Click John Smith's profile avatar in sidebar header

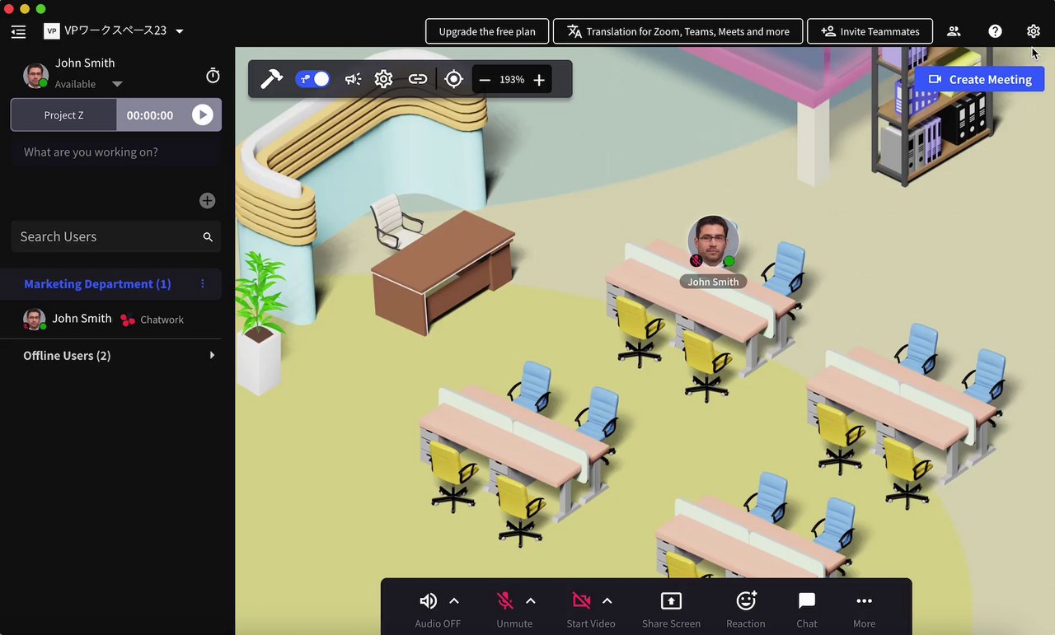tap(35, 75)
